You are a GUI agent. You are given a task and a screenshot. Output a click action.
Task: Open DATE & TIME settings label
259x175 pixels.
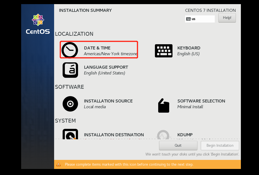[97, 48]
